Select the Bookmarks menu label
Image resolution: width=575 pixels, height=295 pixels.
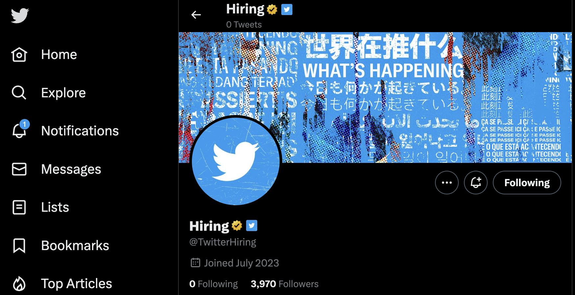pyautogui.click(x=75, y=246)
